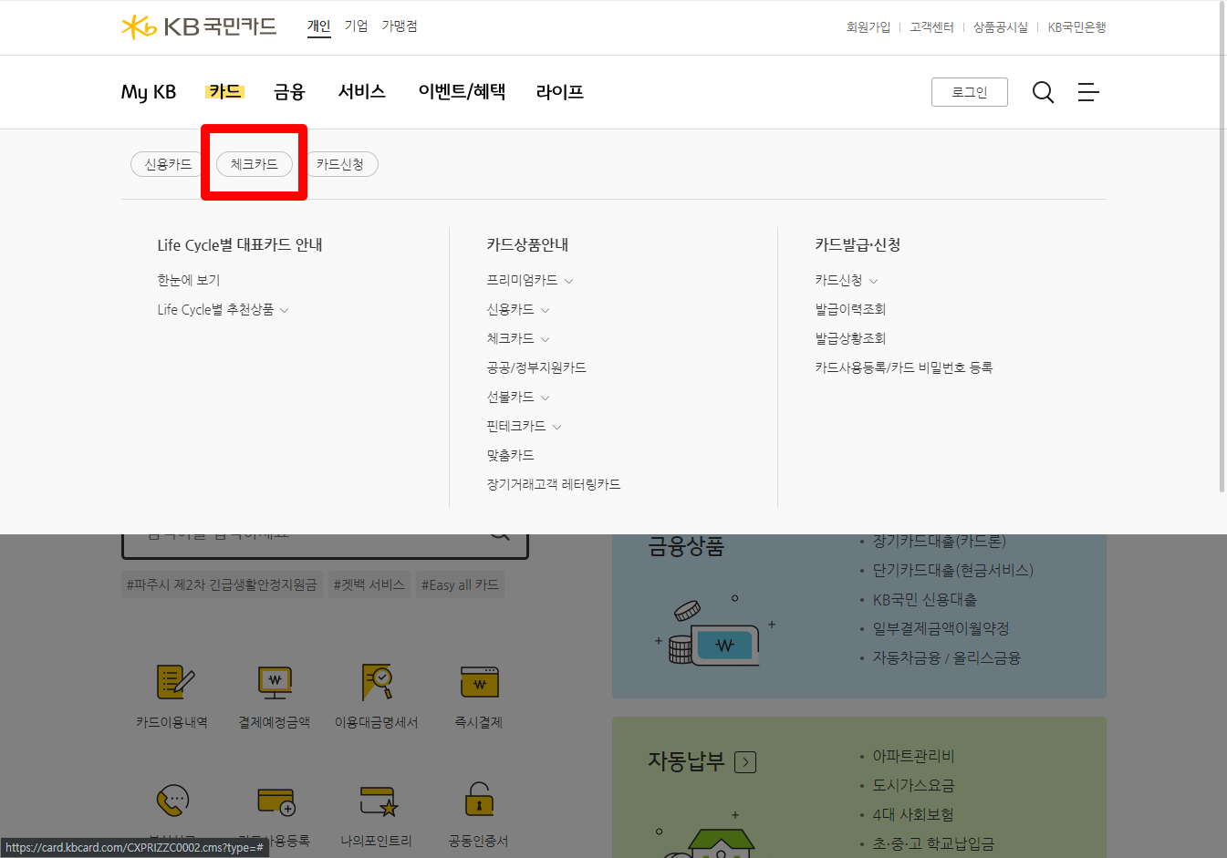1227x858 pixels.
Task: Open 4대 사회보험 link
Action: [912, 815]
